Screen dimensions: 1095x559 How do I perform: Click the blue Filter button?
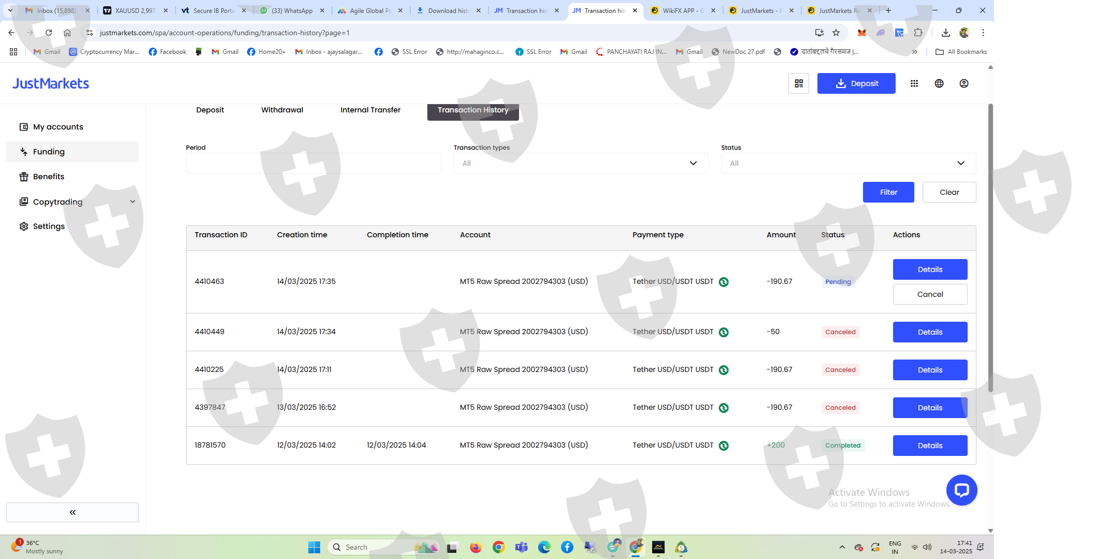(888, 192)
